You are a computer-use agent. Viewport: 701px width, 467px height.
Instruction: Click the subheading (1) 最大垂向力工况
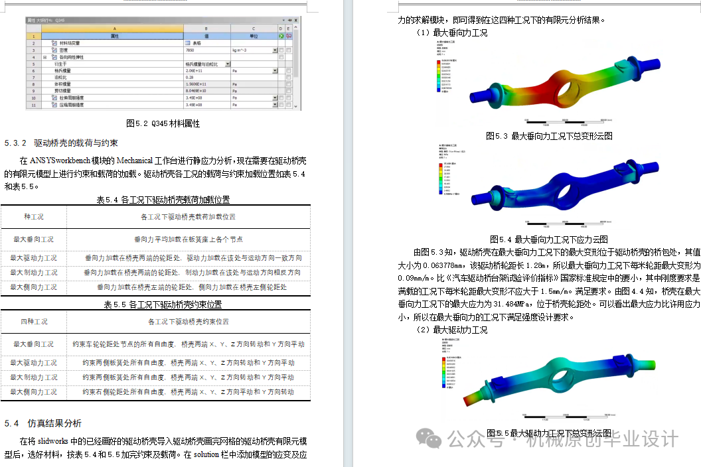[451, 33]
